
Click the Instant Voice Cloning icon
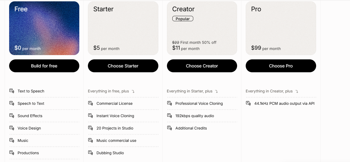click(x=91, y=116)
